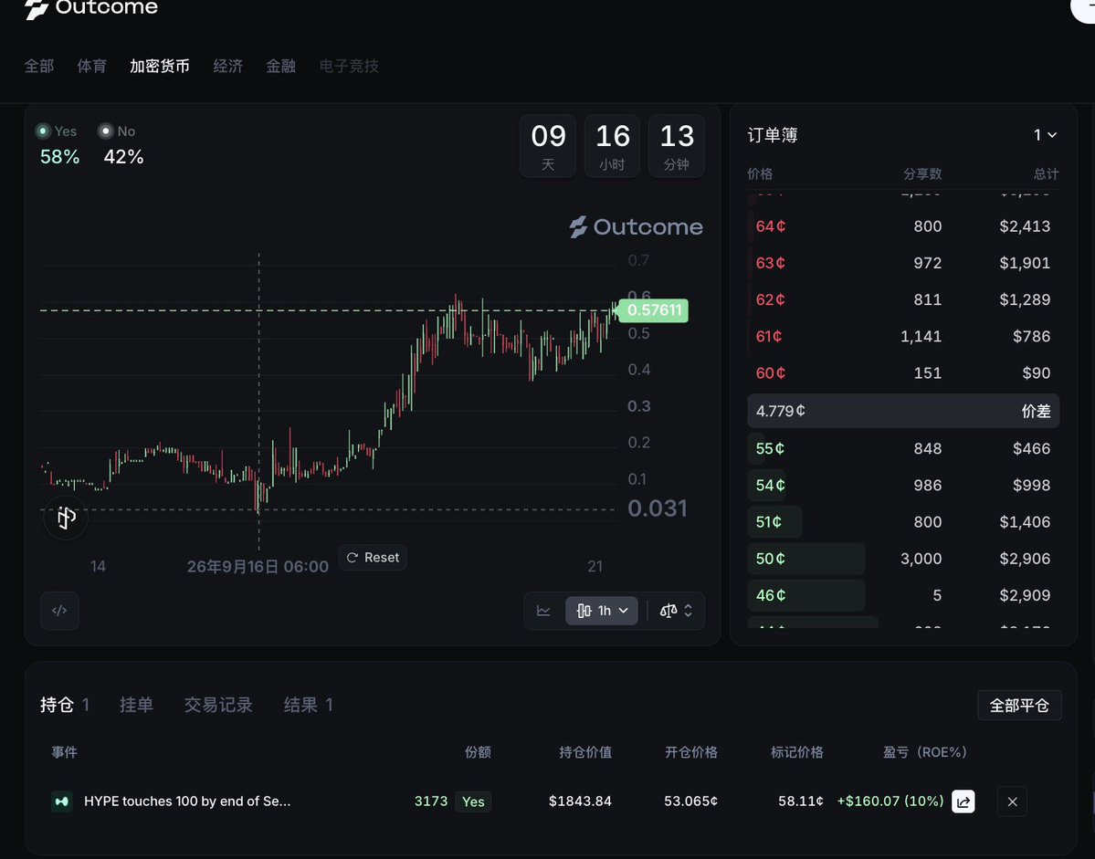The image size is (1095, 859).
Task: Select the 金融 category tab
Action: pyautogui.click(x=280, y=67)
